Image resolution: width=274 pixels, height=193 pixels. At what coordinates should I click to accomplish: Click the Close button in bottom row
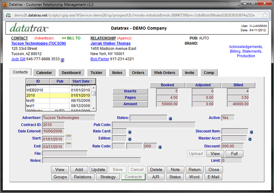214,169
